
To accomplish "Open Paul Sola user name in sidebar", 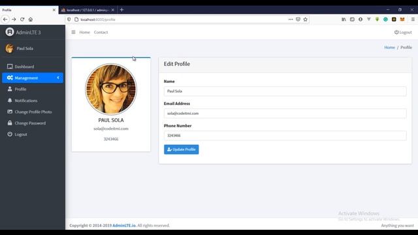I will point(25,48).
